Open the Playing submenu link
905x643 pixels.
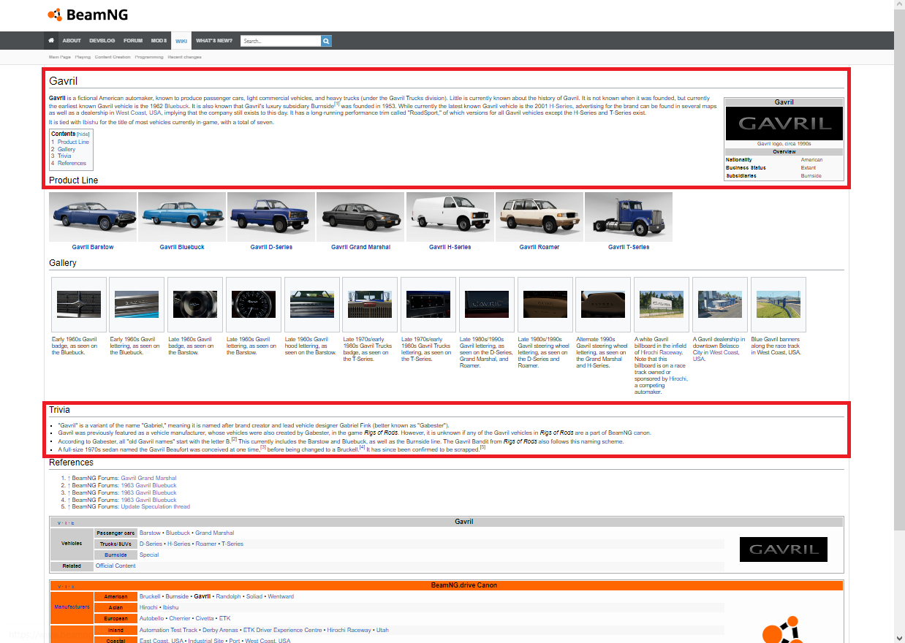(83, 57)
